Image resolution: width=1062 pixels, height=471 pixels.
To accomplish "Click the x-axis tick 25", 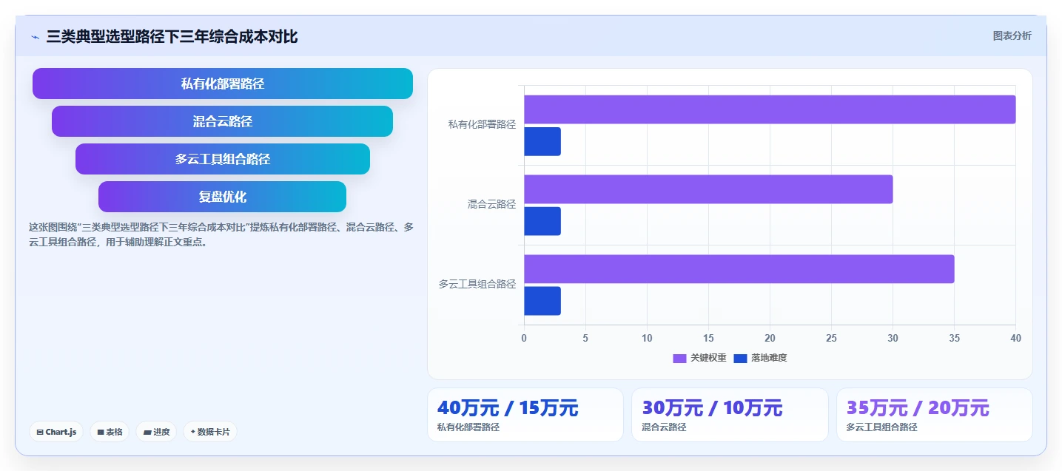I will click(x=831, y=338).
